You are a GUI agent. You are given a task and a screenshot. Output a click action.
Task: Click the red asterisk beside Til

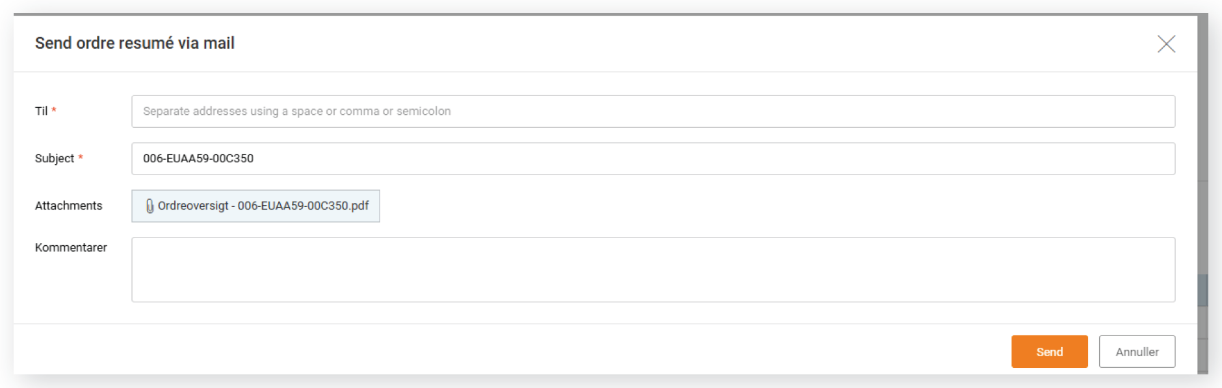tap(54, 110)
